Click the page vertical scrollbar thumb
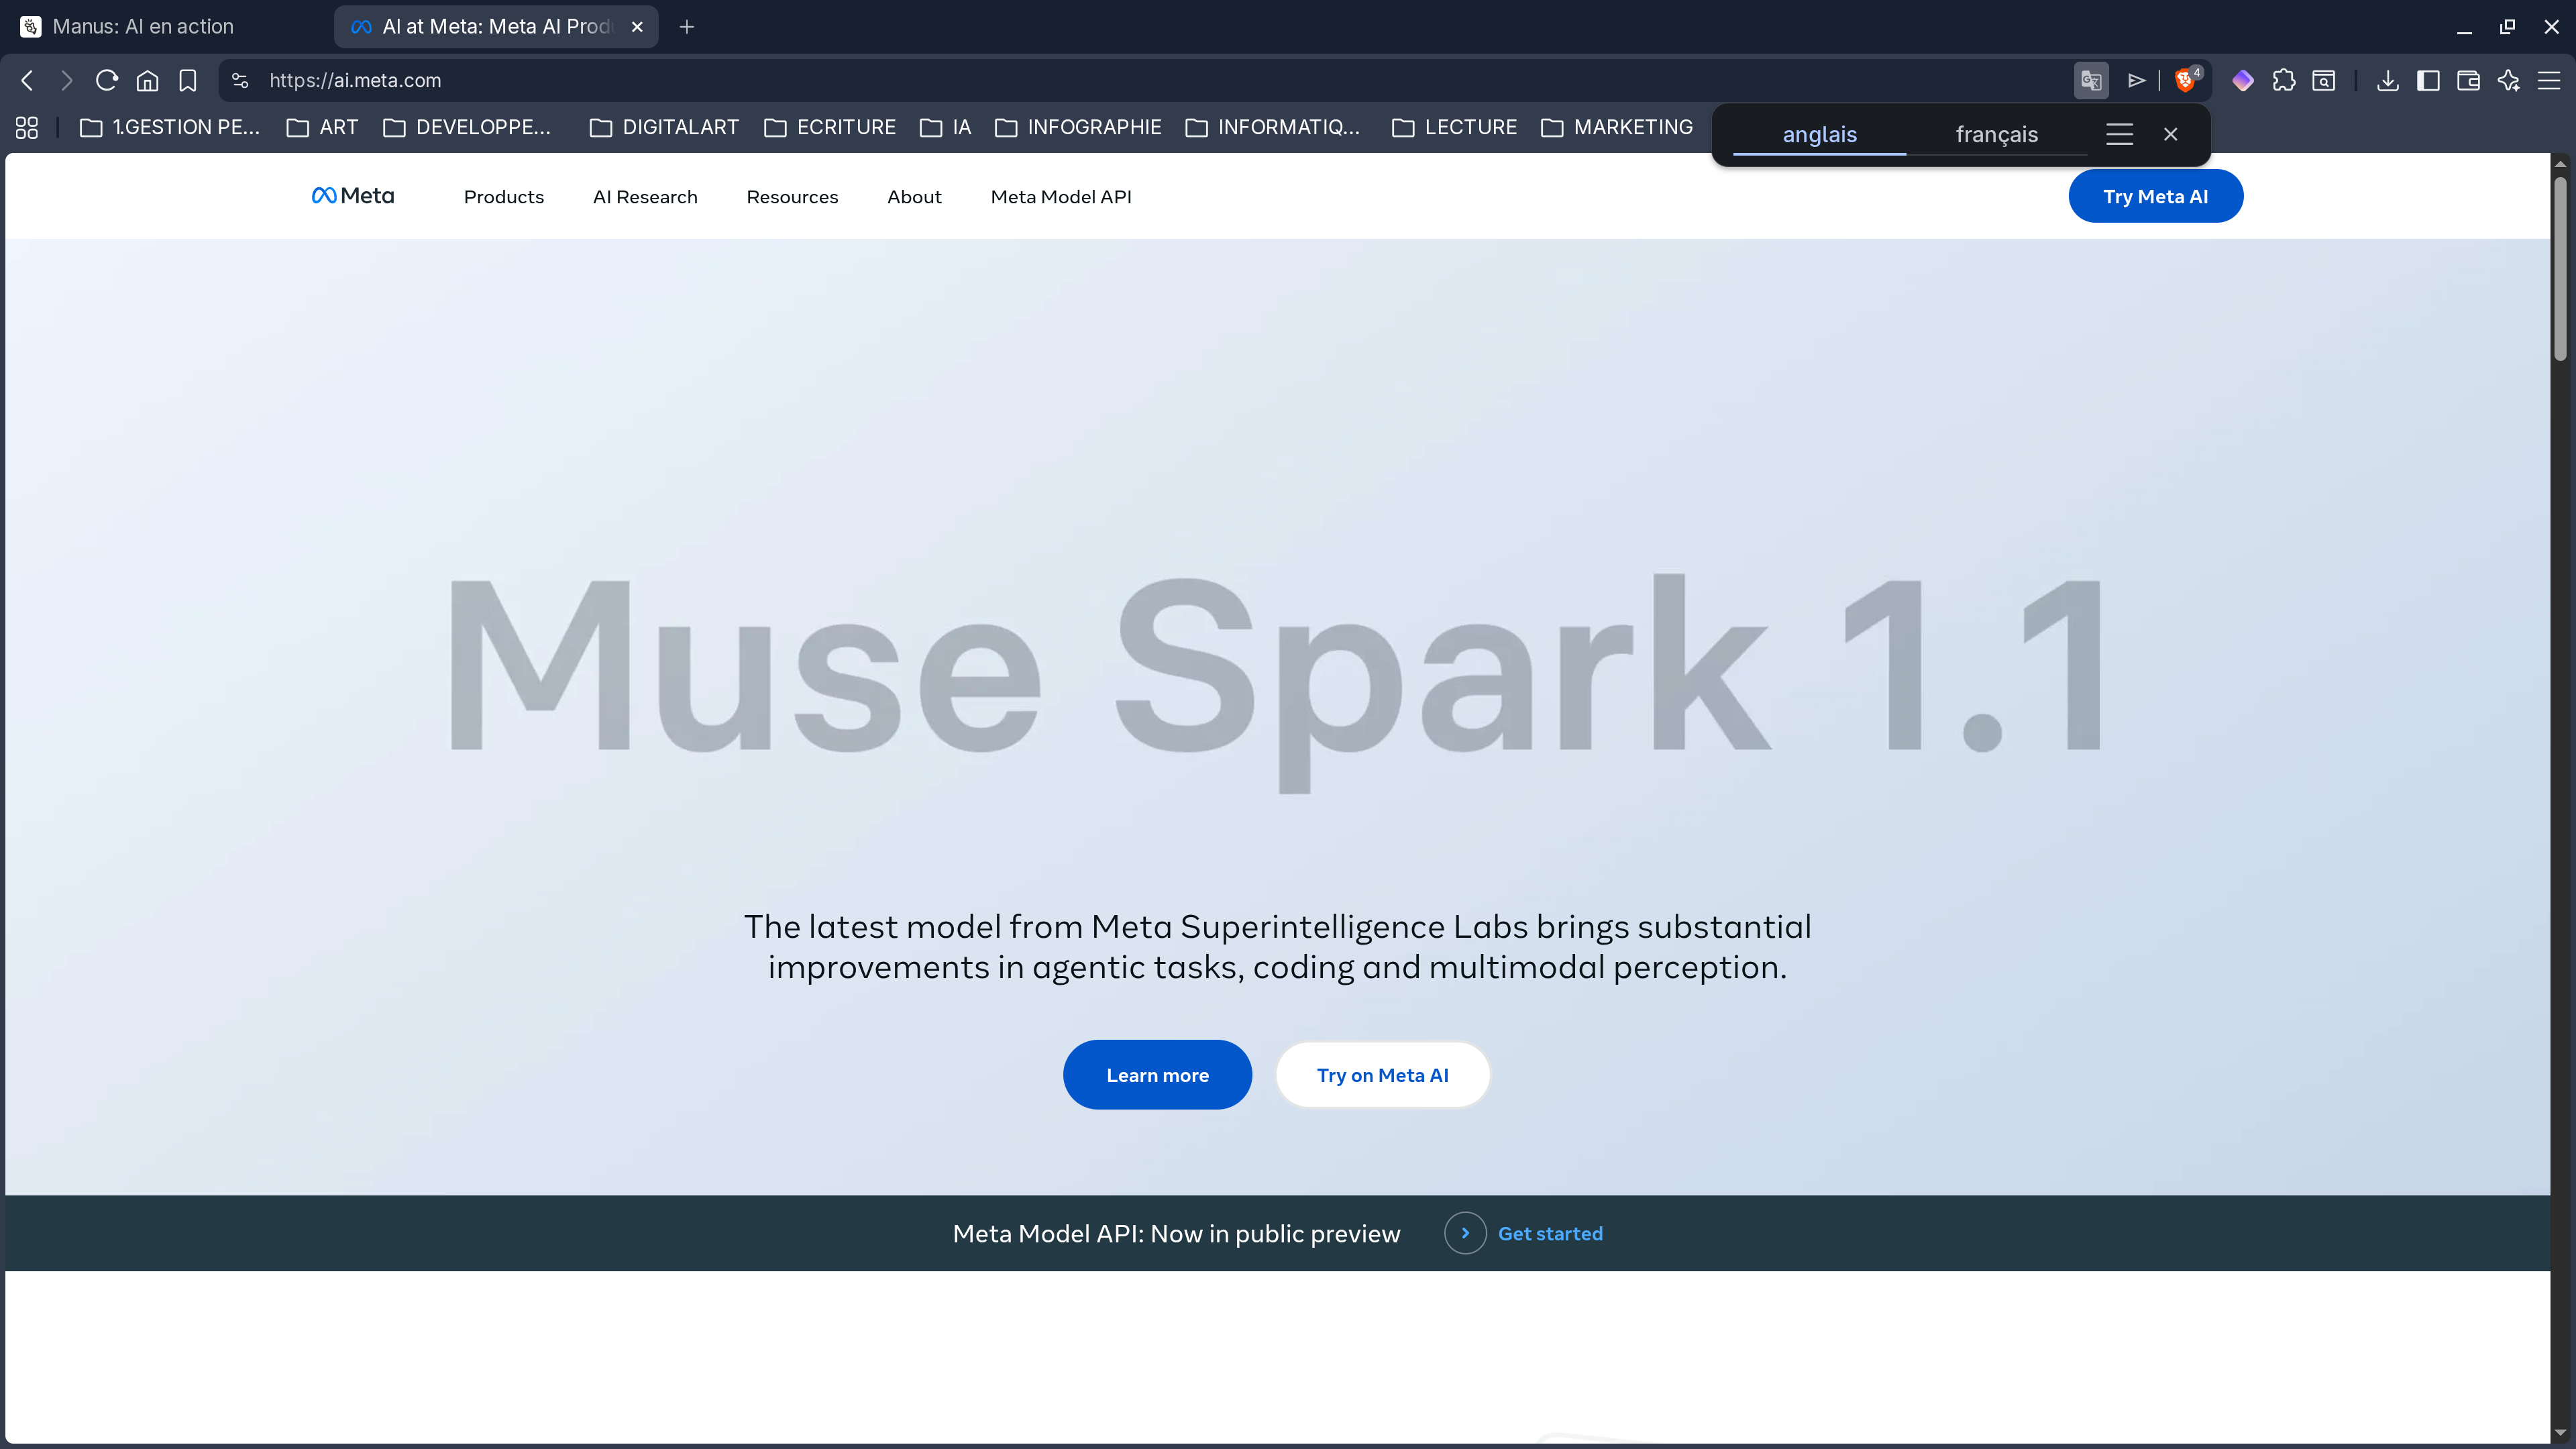This screenshot has width=2576, height=1449. coord(2560,267)
